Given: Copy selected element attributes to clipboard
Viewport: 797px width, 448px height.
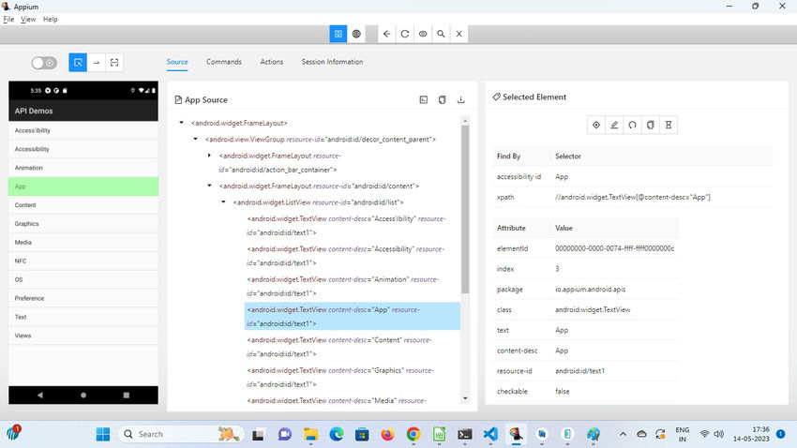Looking at the screenshot, I should click(650, 125).
